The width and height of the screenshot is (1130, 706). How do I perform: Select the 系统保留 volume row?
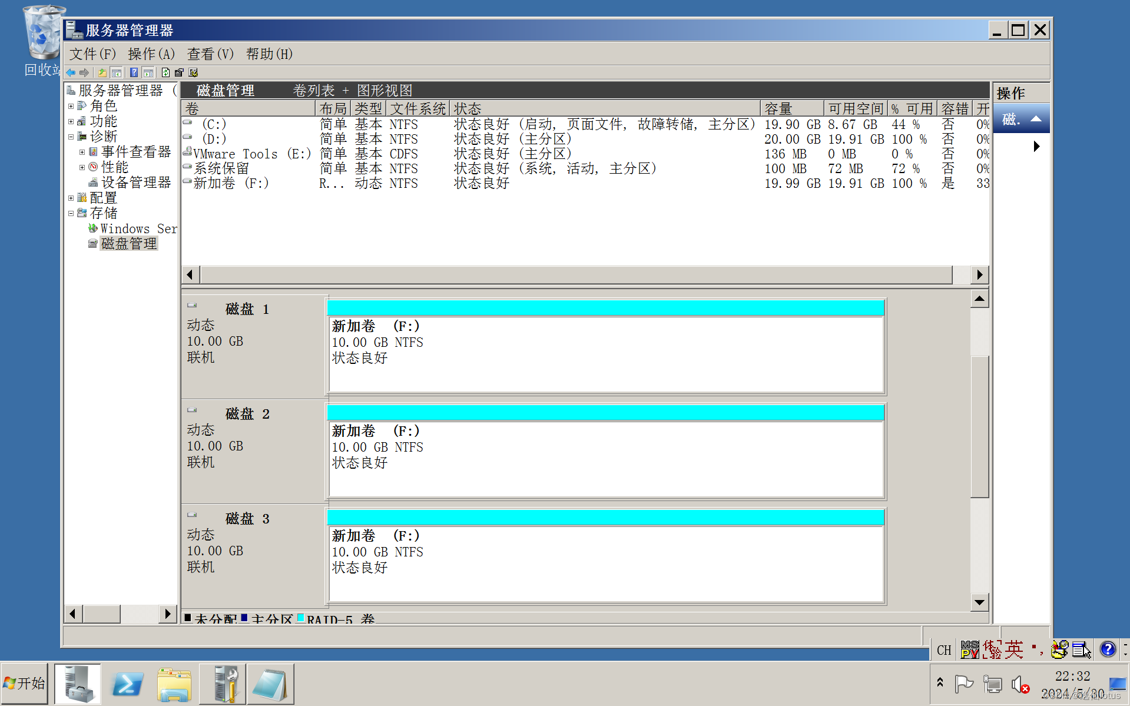coord(586,168)
